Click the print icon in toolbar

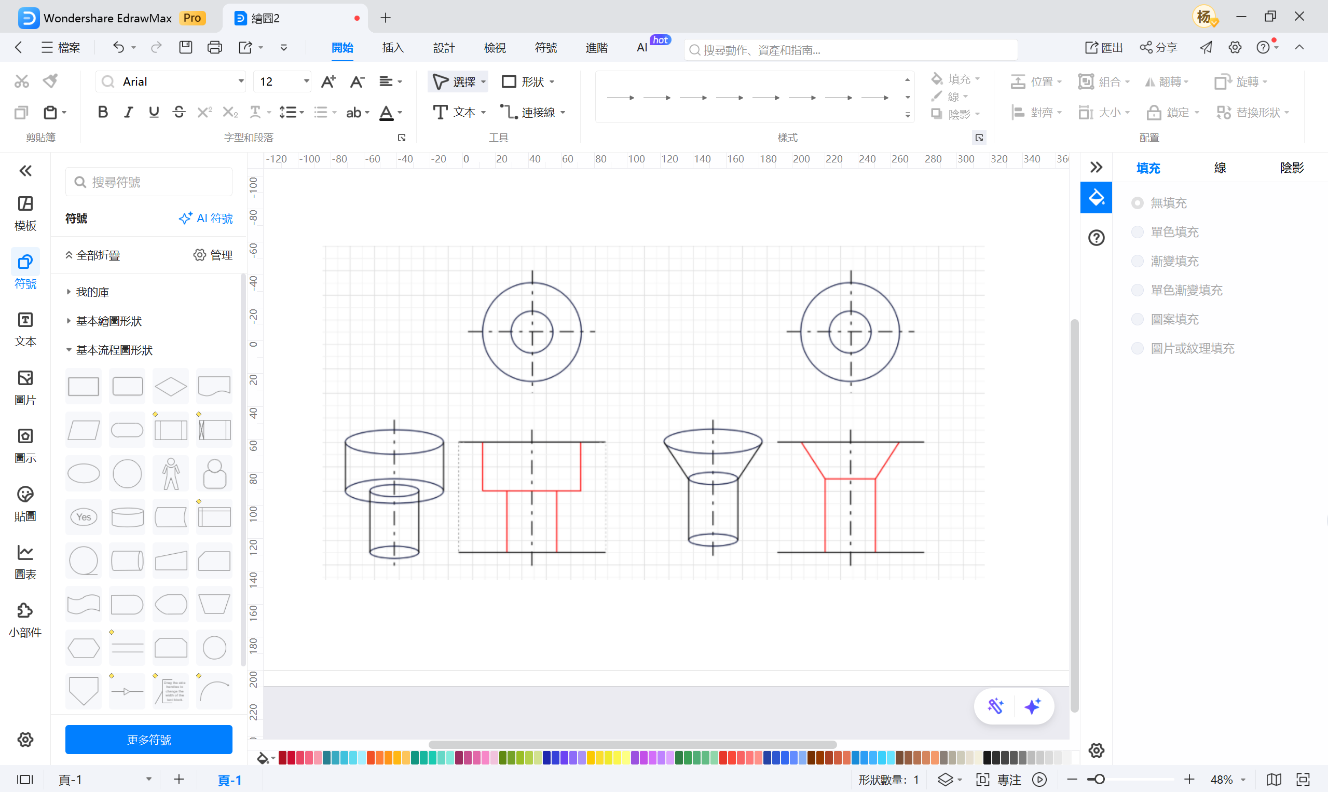coord(214,48)
